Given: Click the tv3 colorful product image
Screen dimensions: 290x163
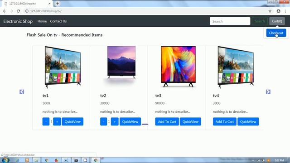Looking at the screenshot, I should pyautogui.click(x=178, y=67).
